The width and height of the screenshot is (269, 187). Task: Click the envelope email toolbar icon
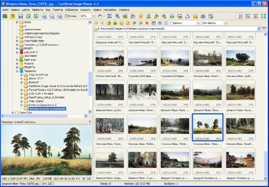point(195,16)
